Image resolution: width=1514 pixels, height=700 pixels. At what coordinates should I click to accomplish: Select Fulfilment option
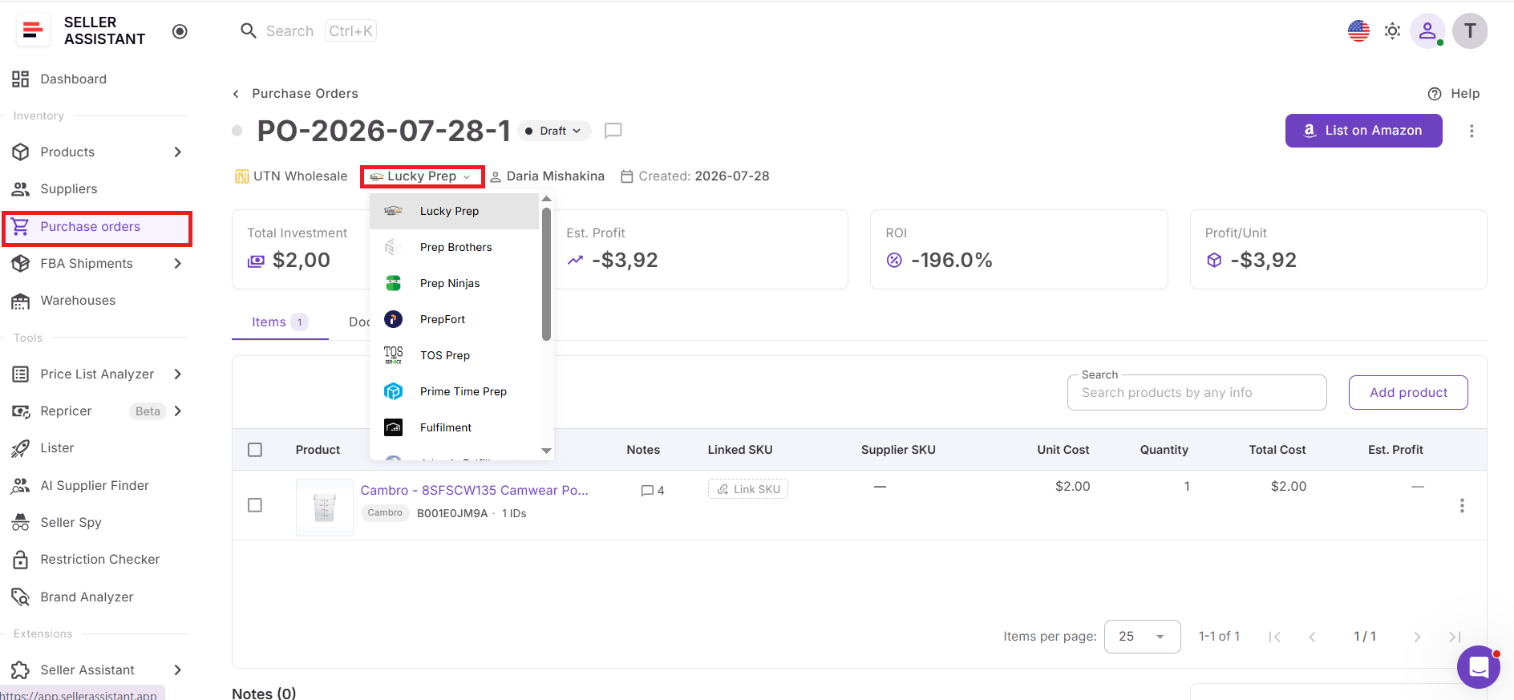click(454, 427)
